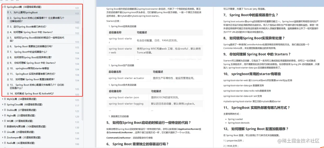
Task: Click heading 7、Spring Boot中的监视器是什么？
Action: 251,15
